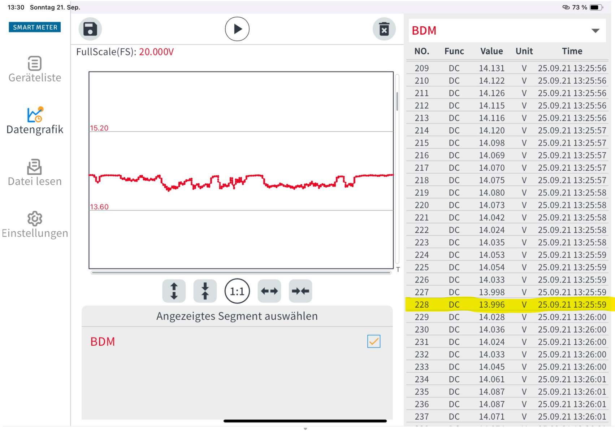The width and height of the screenshot is (615, 433).
Task: Open the BDM device dropdown
Action: click(x=595, y=31)
